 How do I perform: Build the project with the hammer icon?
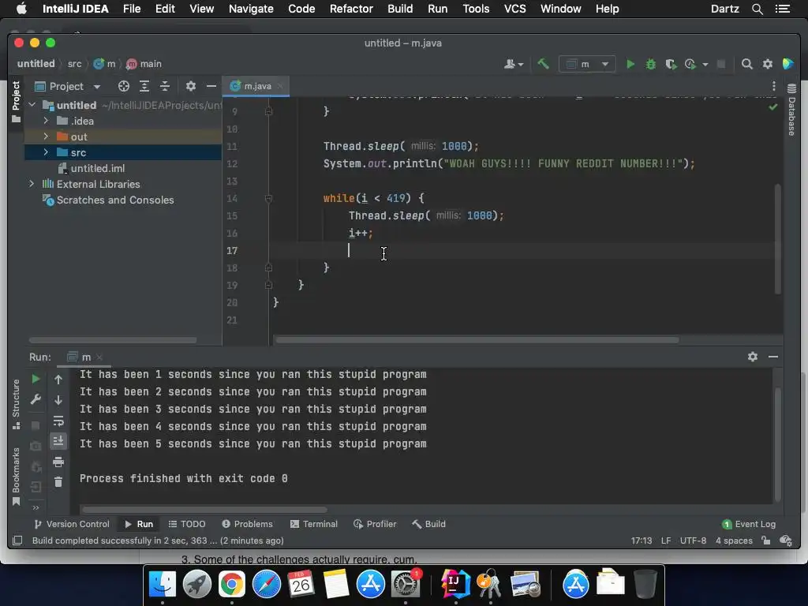click(x=543, y=64)
